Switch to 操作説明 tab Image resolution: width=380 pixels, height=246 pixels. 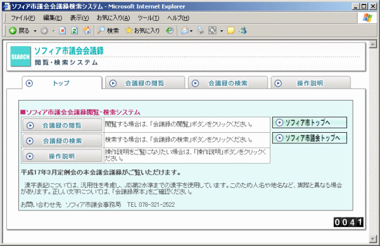pyautogui.click(x=310, y=83)
